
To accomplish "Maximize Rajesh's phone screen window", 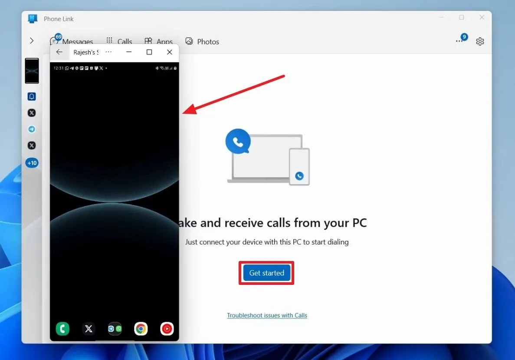I will pos(149,52).
